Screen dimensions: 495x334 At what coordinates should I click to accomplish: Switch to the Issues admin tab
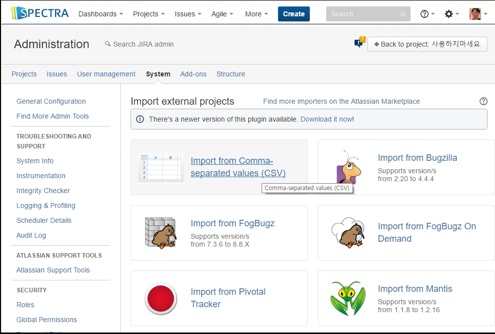(x=57, y=74)
